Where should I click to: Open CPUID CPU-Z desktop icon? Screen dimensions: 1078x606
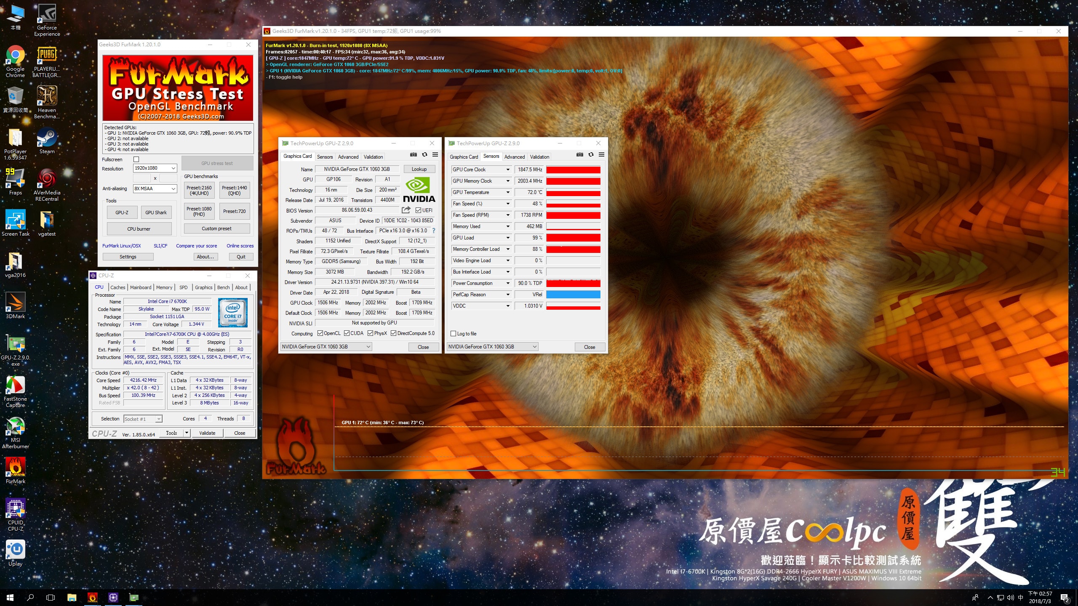click(15, 515)
